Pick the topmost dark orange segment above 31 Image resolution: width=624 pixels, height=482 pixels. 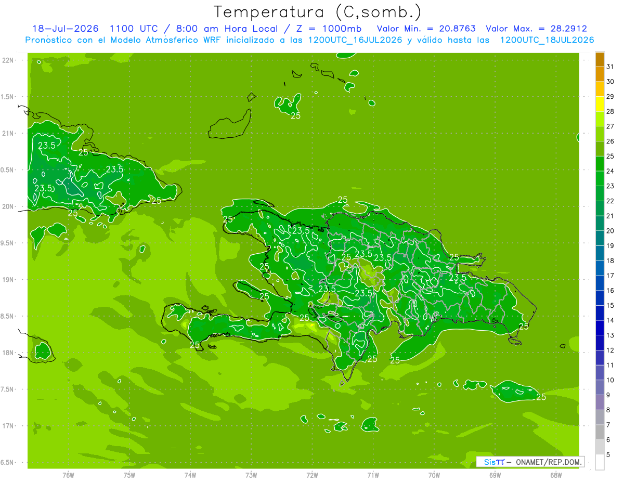pyautogui.click(x=600, y=59)
